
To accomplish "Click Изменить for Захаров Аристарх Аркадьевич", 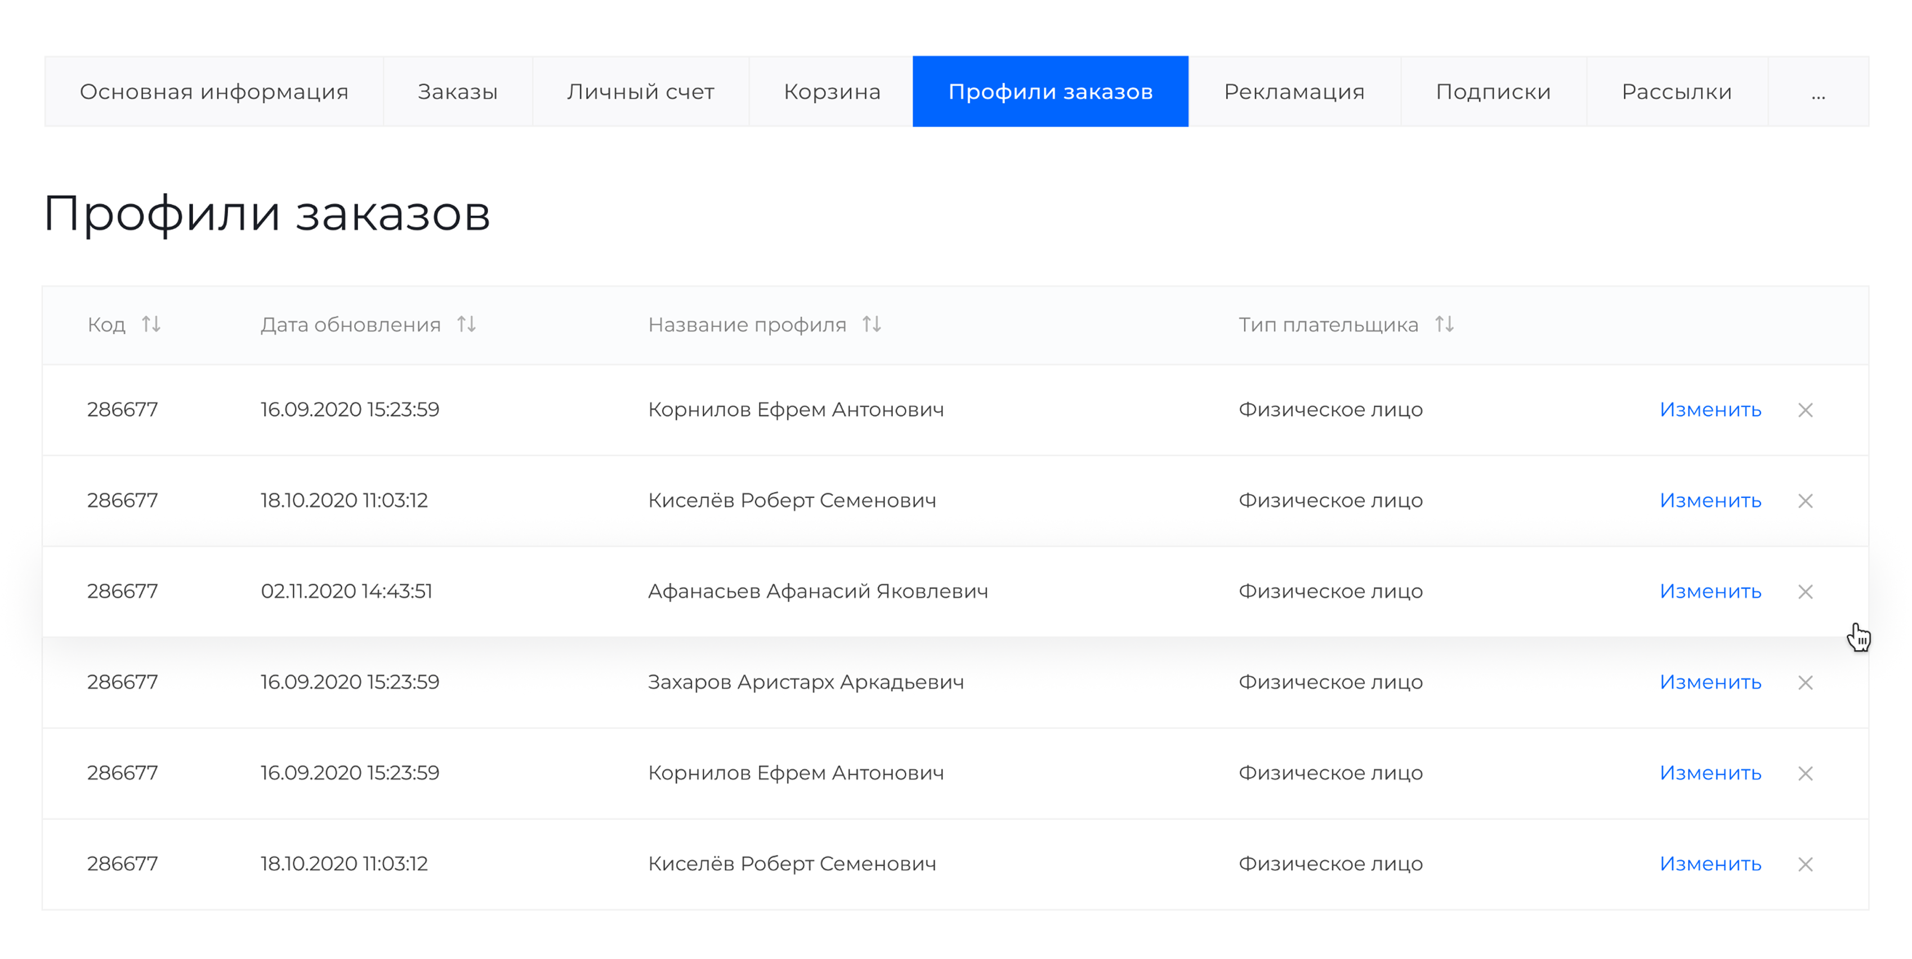I will [x=1710, y=682].
